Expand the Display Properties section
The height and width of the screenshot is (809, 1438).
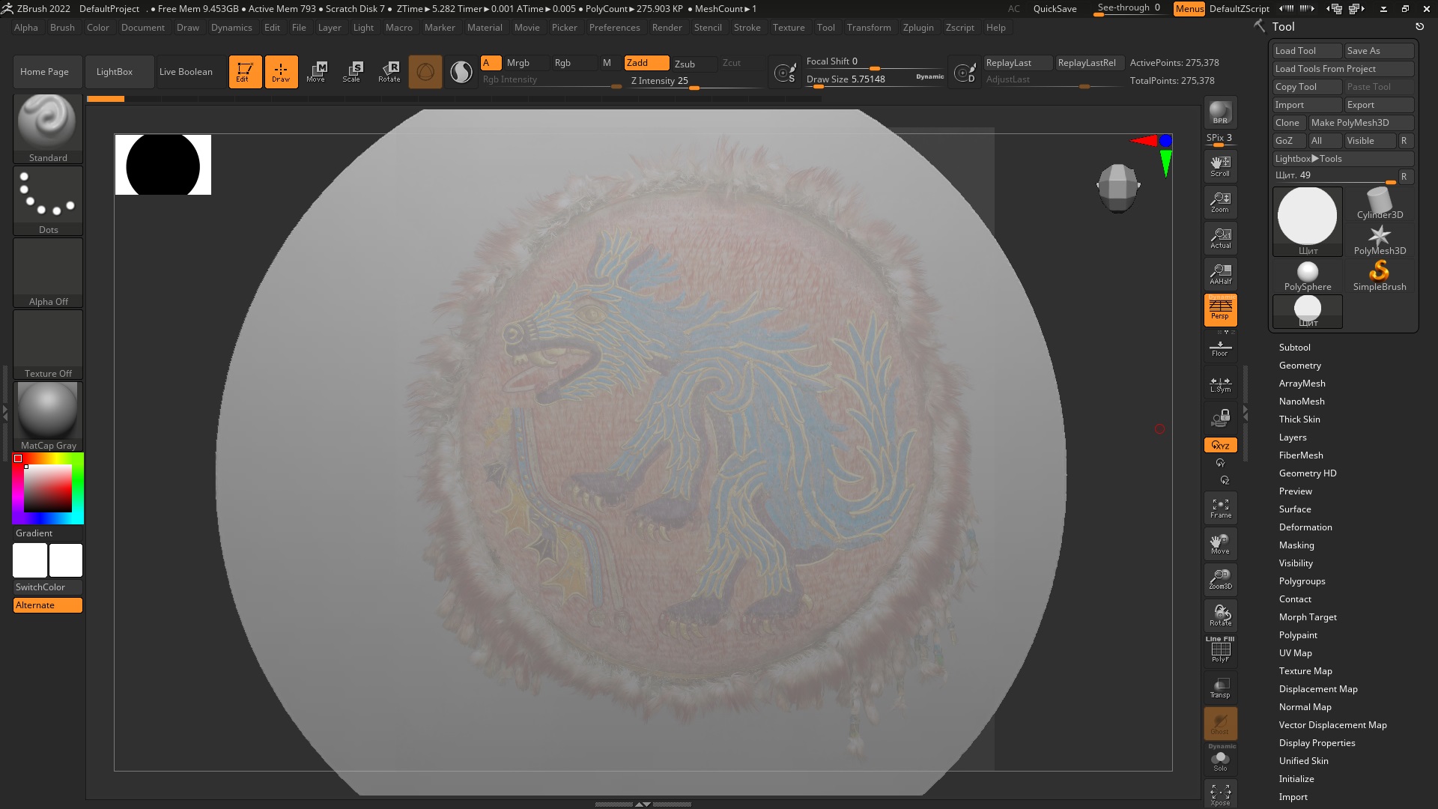pos(1317,743)
